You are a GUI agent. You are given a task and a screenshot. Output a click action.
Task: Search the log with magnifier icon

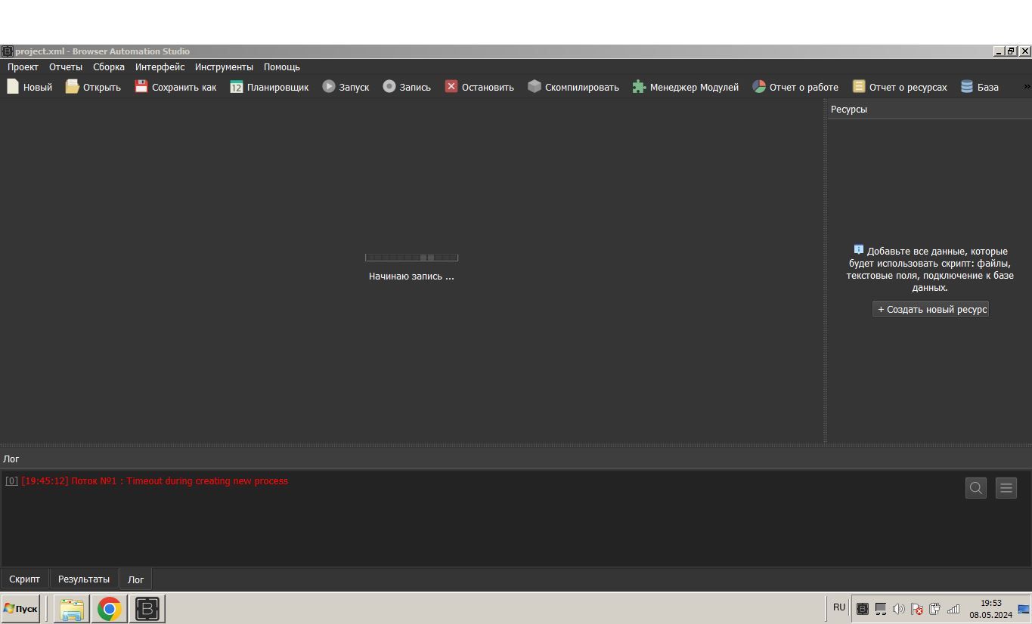pyautogui.click(x=976, y=488)
